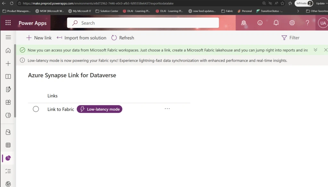Open the Tables grid icon in sidebar
Image resolution: width=328 pixels, height=187 pixels.
[8, 145]
